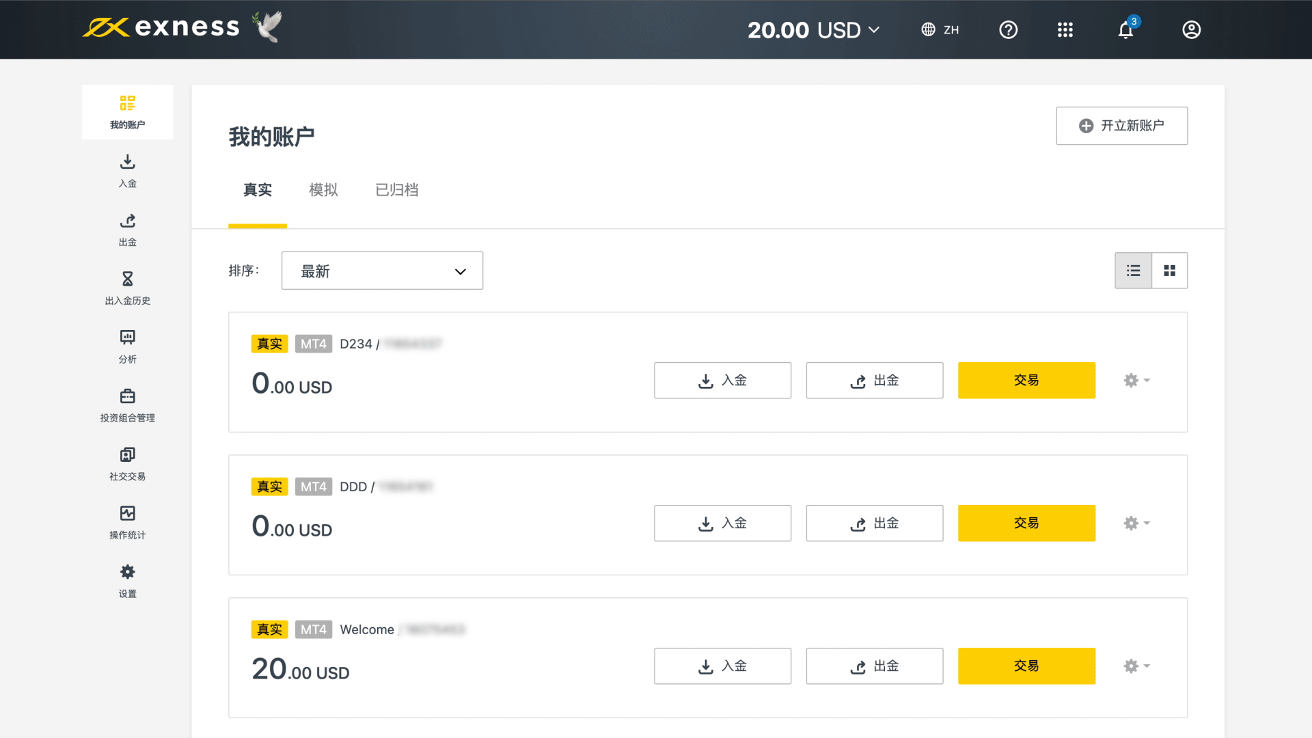Open 社交交易 social trading icon

click(x=127, y=455)
